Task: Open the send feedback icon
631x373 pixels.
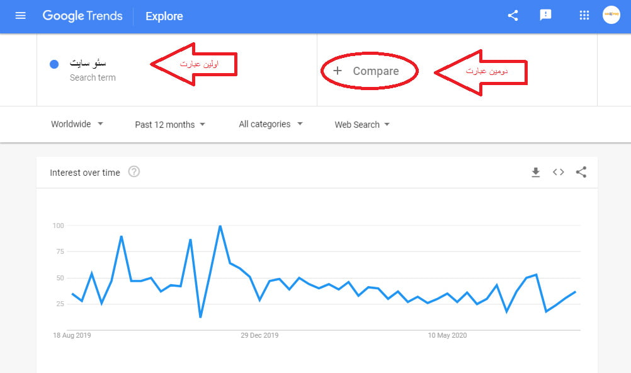Action: click(545, 15)
